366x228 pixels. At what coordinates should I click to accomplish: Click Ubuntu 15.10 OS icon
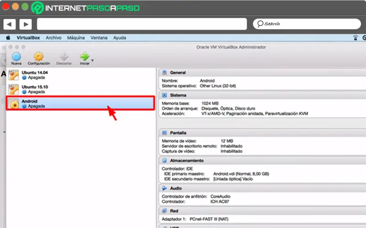point(13,89)
